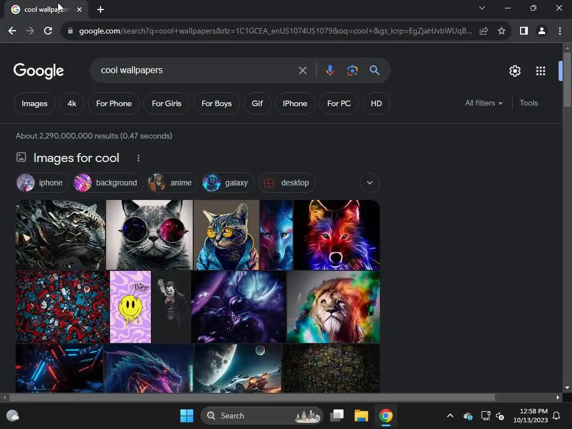Clear the search box with X
Viewport: 572px width, 429px height.
coord(302,70)
